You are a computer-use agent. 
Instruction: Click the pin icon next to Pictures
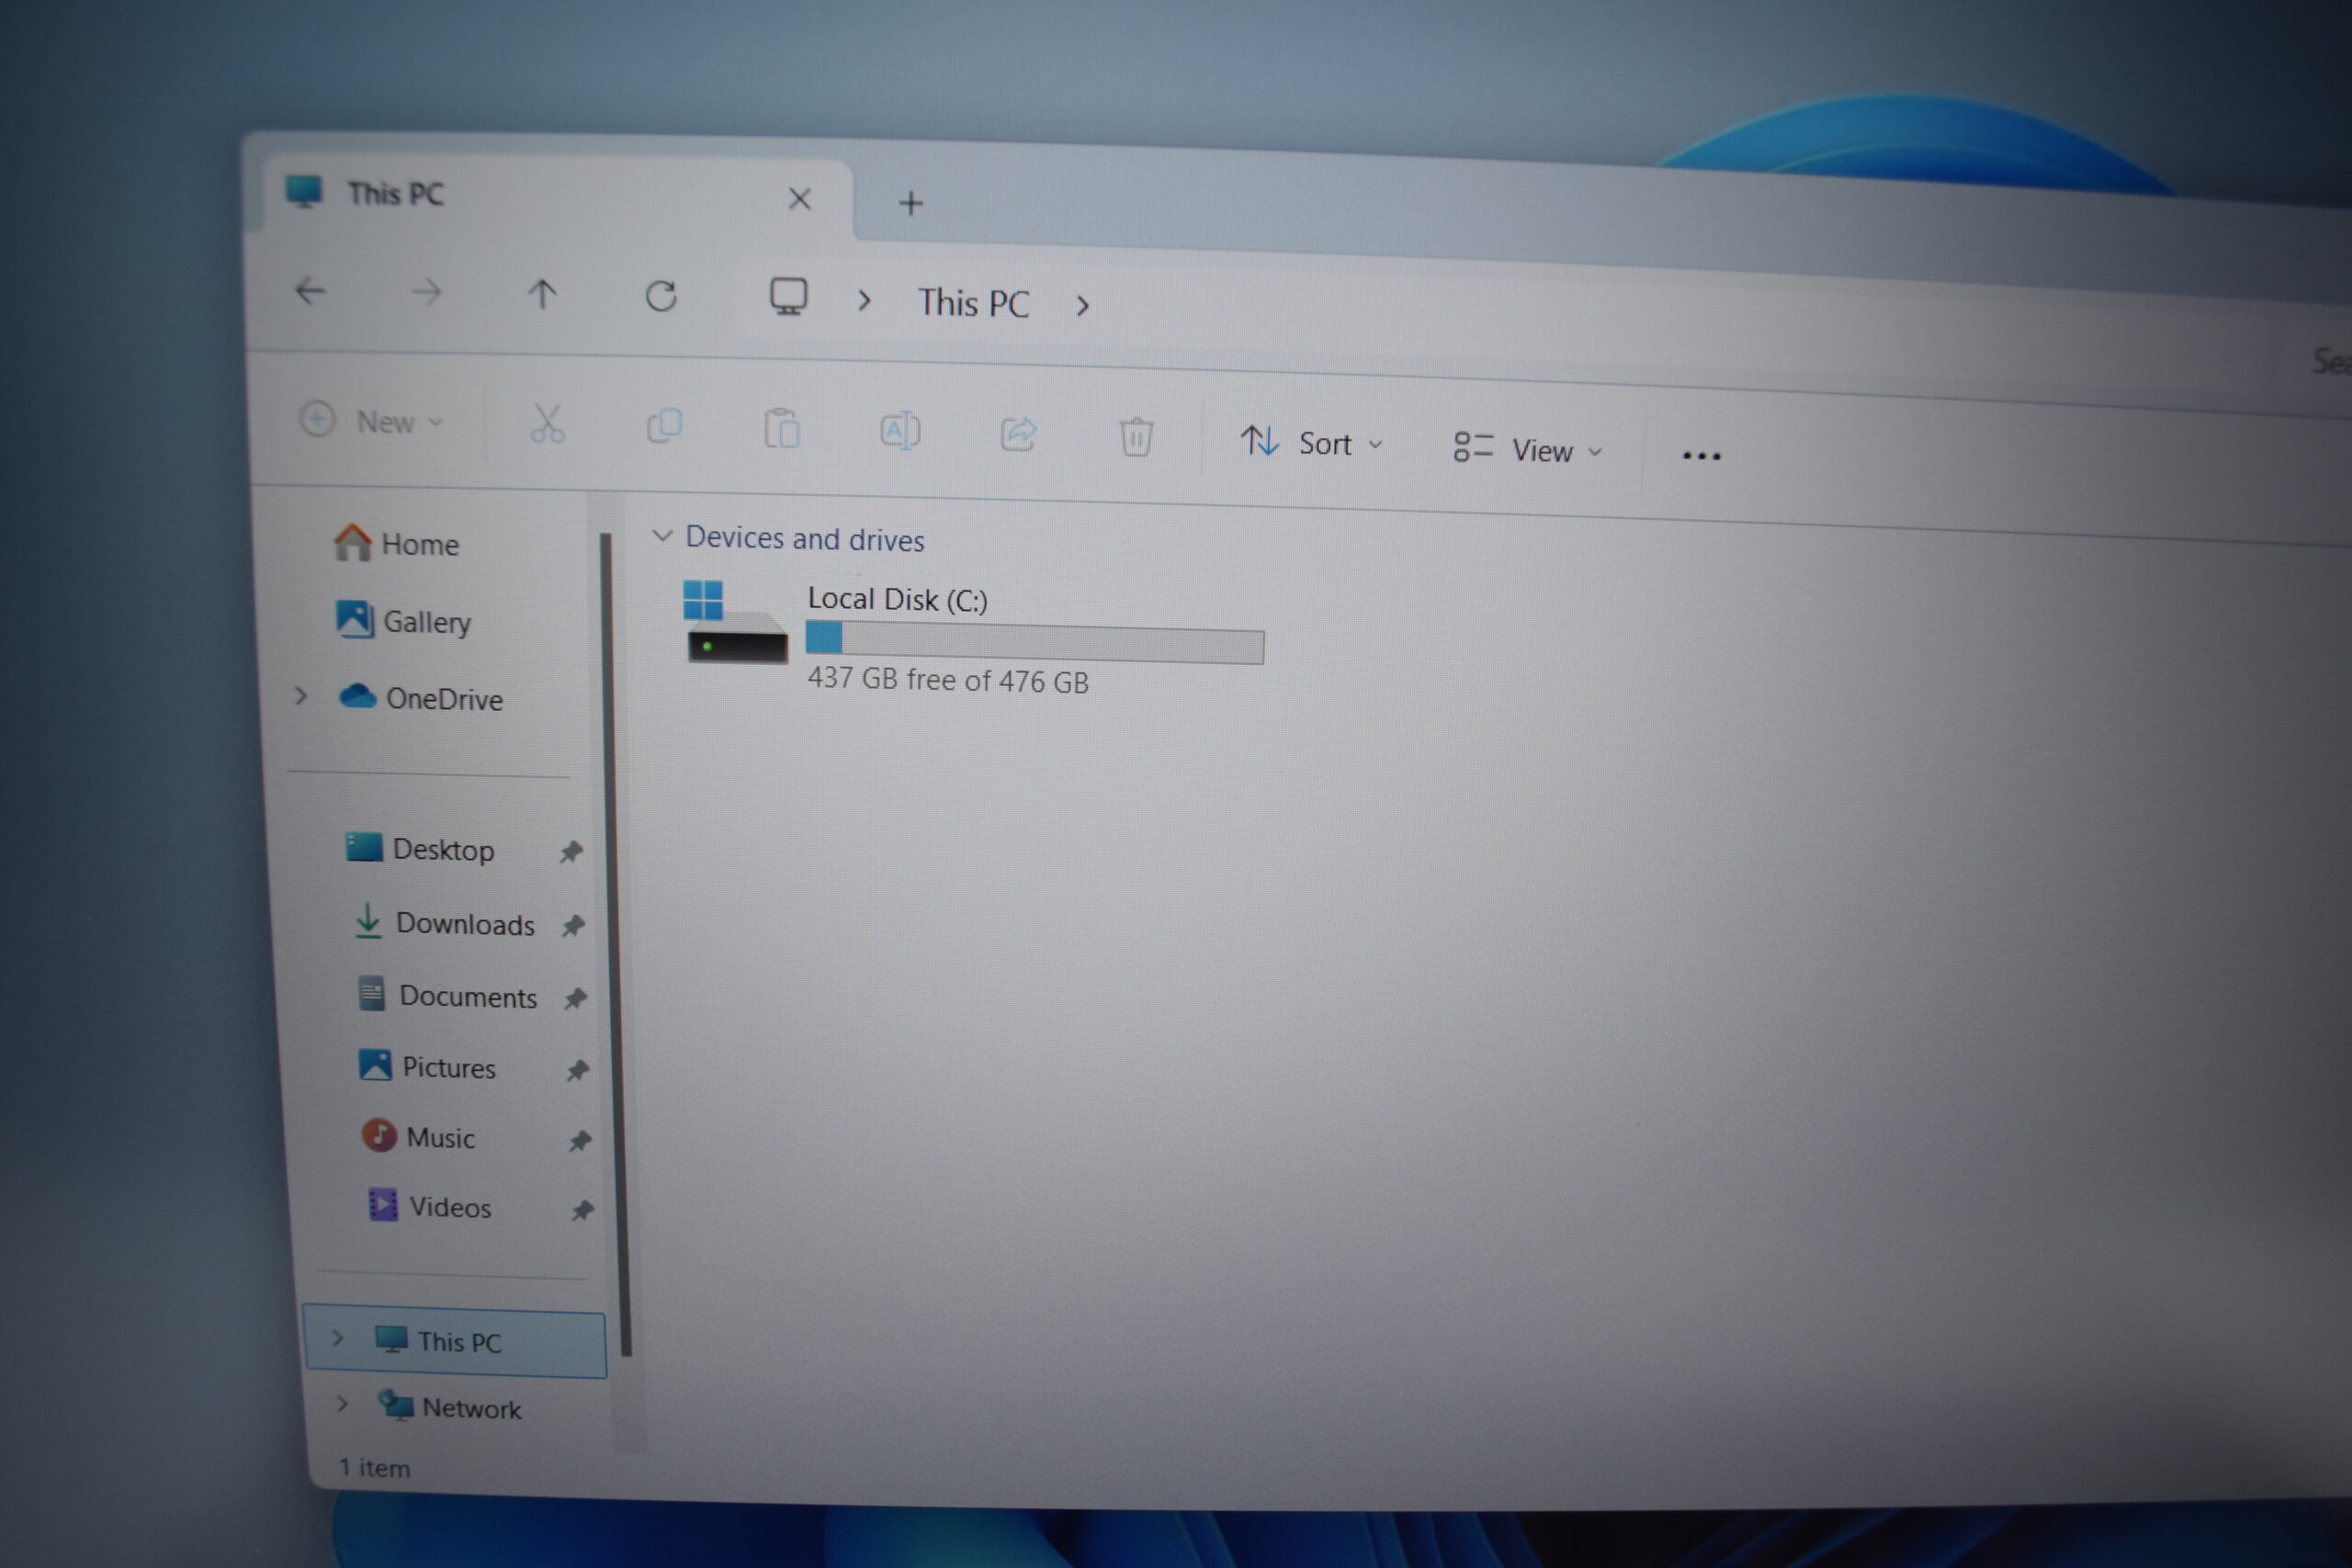[x=577, y=1070]
